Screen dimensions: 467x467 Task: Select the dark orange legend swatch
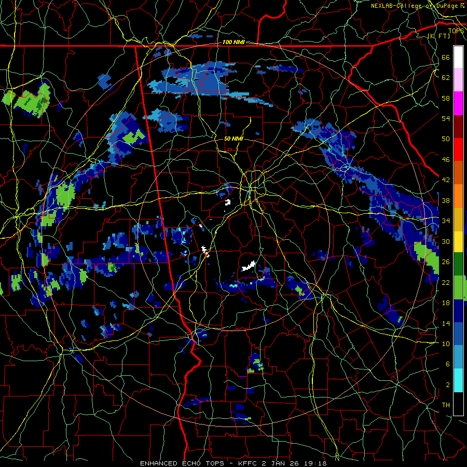[x=458, y=172]
